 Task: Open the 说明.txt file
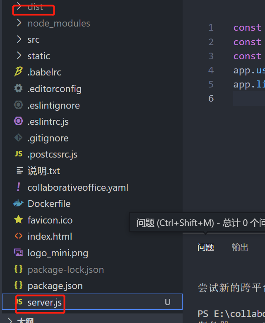tap(43, 171)
